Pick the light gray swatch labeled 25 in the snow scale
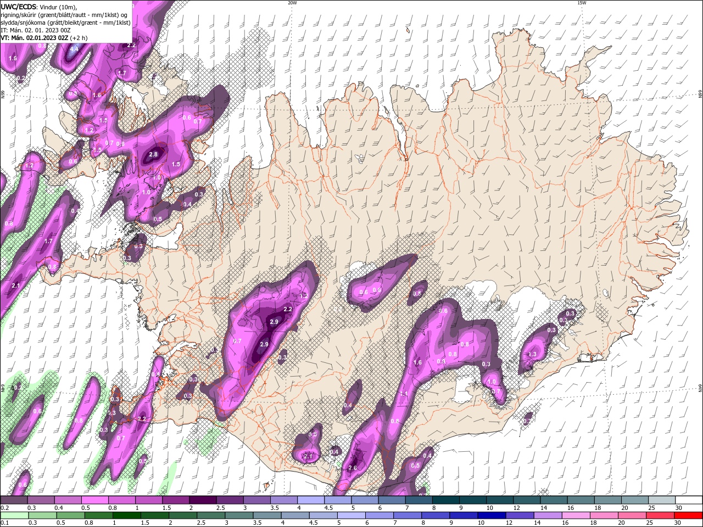Image resolution: width=703 pixels, height=527 pixels. (x=662, y=500)
